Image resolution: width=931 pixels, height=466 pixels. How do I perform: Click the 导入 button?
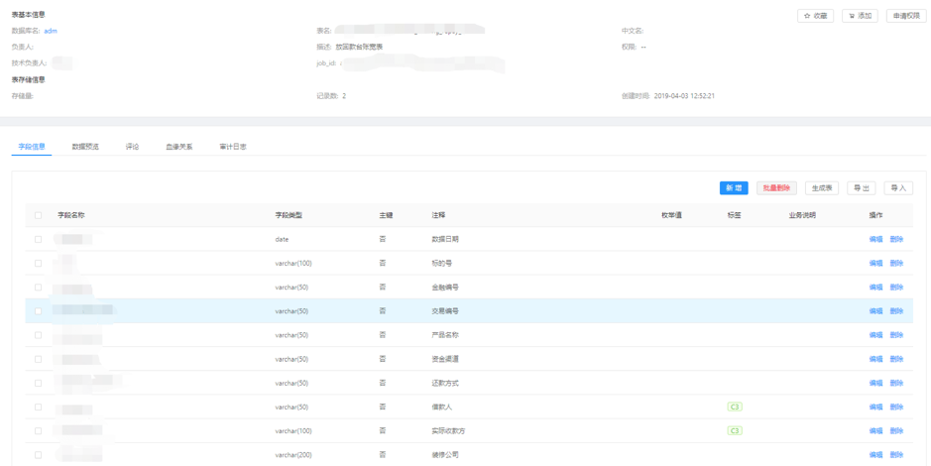click(x=898, y=188)
